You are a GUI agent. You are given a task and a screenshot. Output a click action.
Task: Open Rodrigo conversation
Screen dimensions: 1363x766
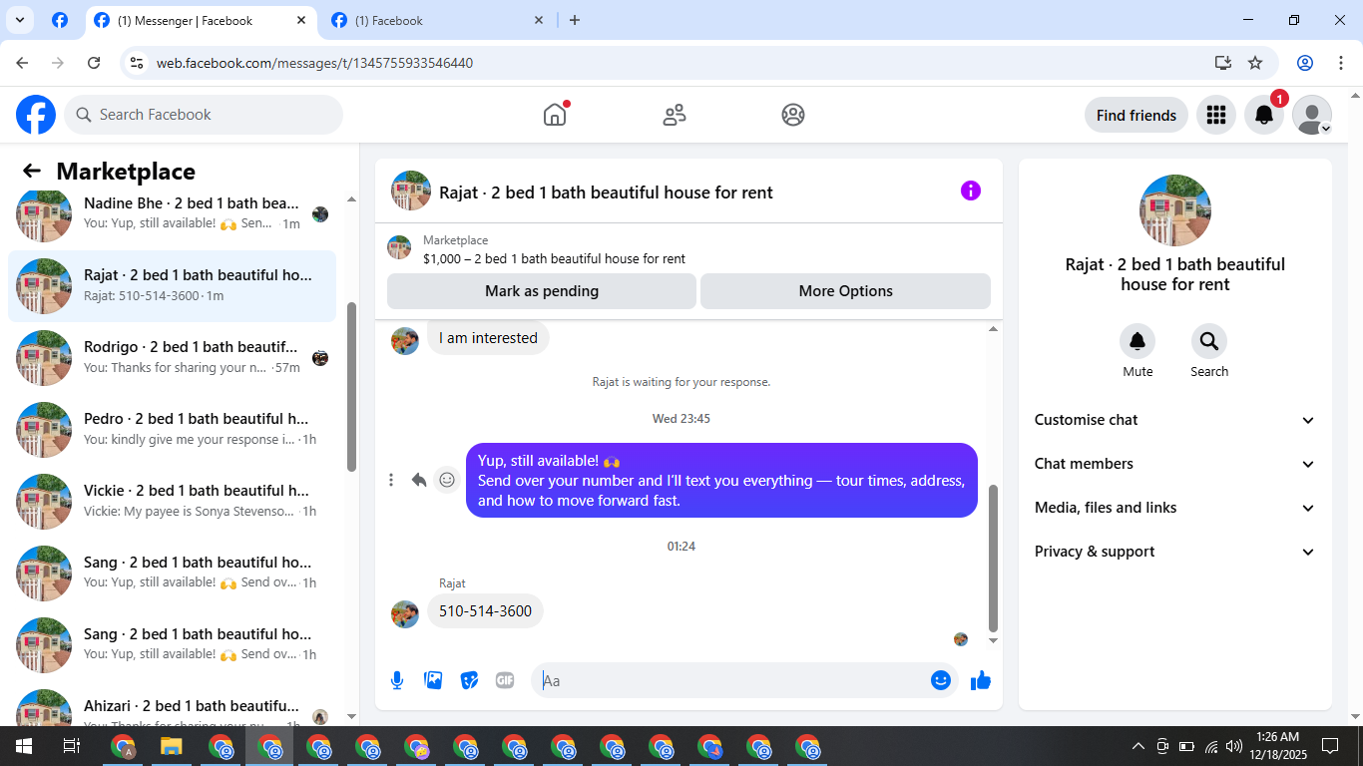pyautogui.click(x=173, y=358)
